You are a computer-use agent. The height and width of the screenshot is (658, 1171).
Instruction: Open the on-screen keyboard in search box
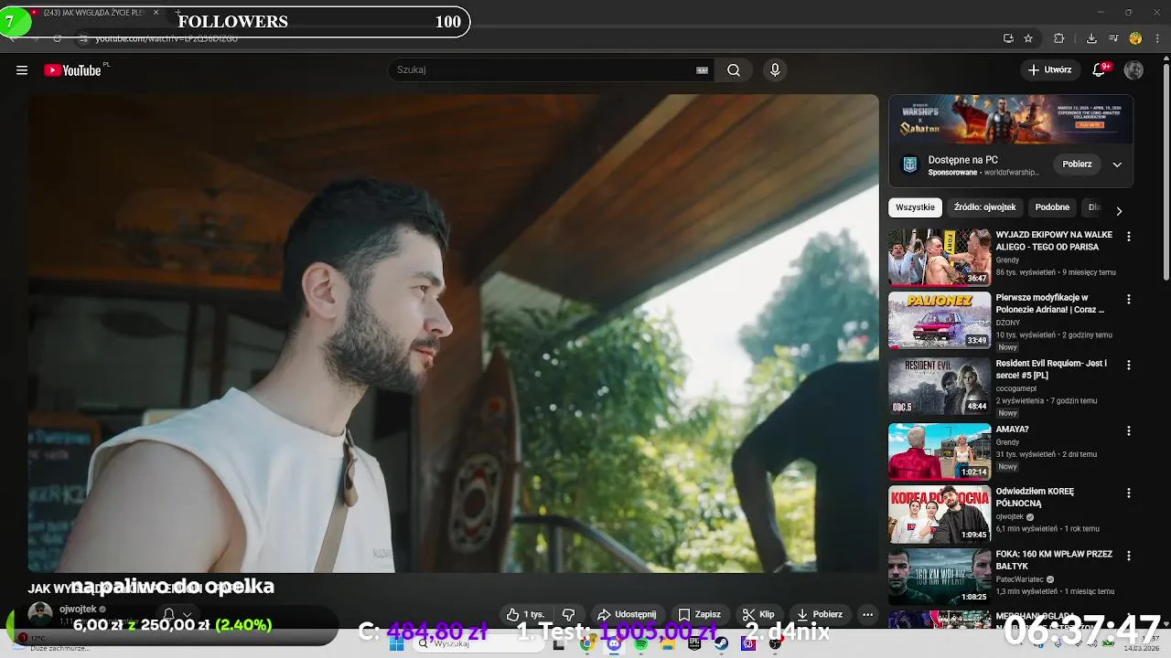click(703, 70)
